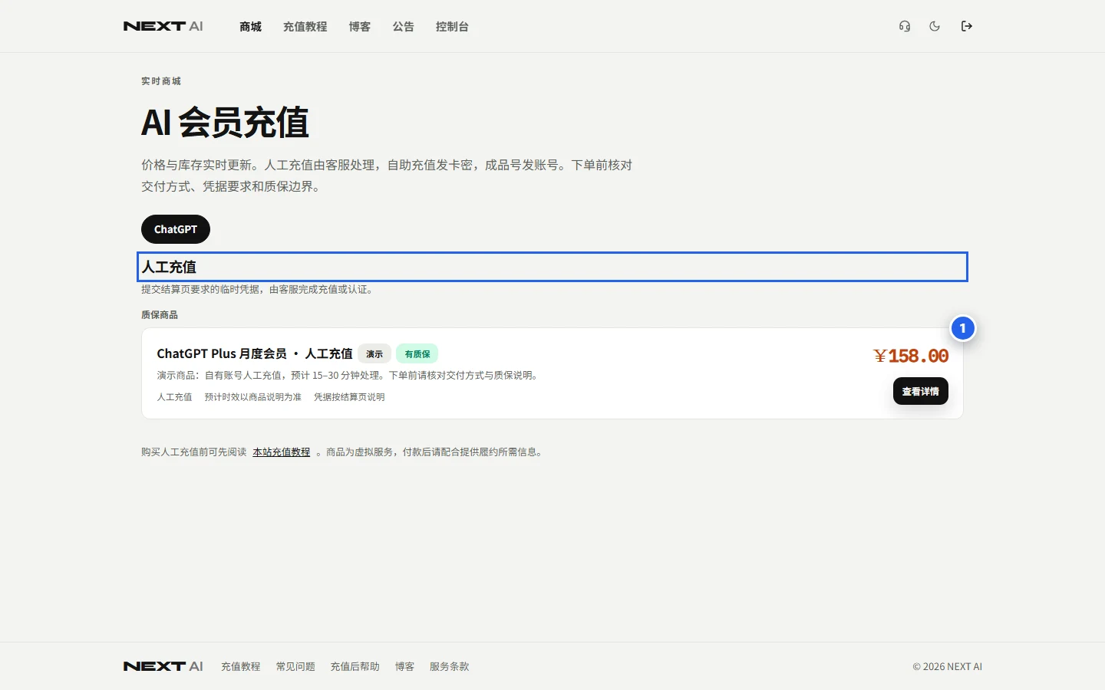Click the ¥158.00 price
This screenshot has height=690, width=1105.
(911, 356)
